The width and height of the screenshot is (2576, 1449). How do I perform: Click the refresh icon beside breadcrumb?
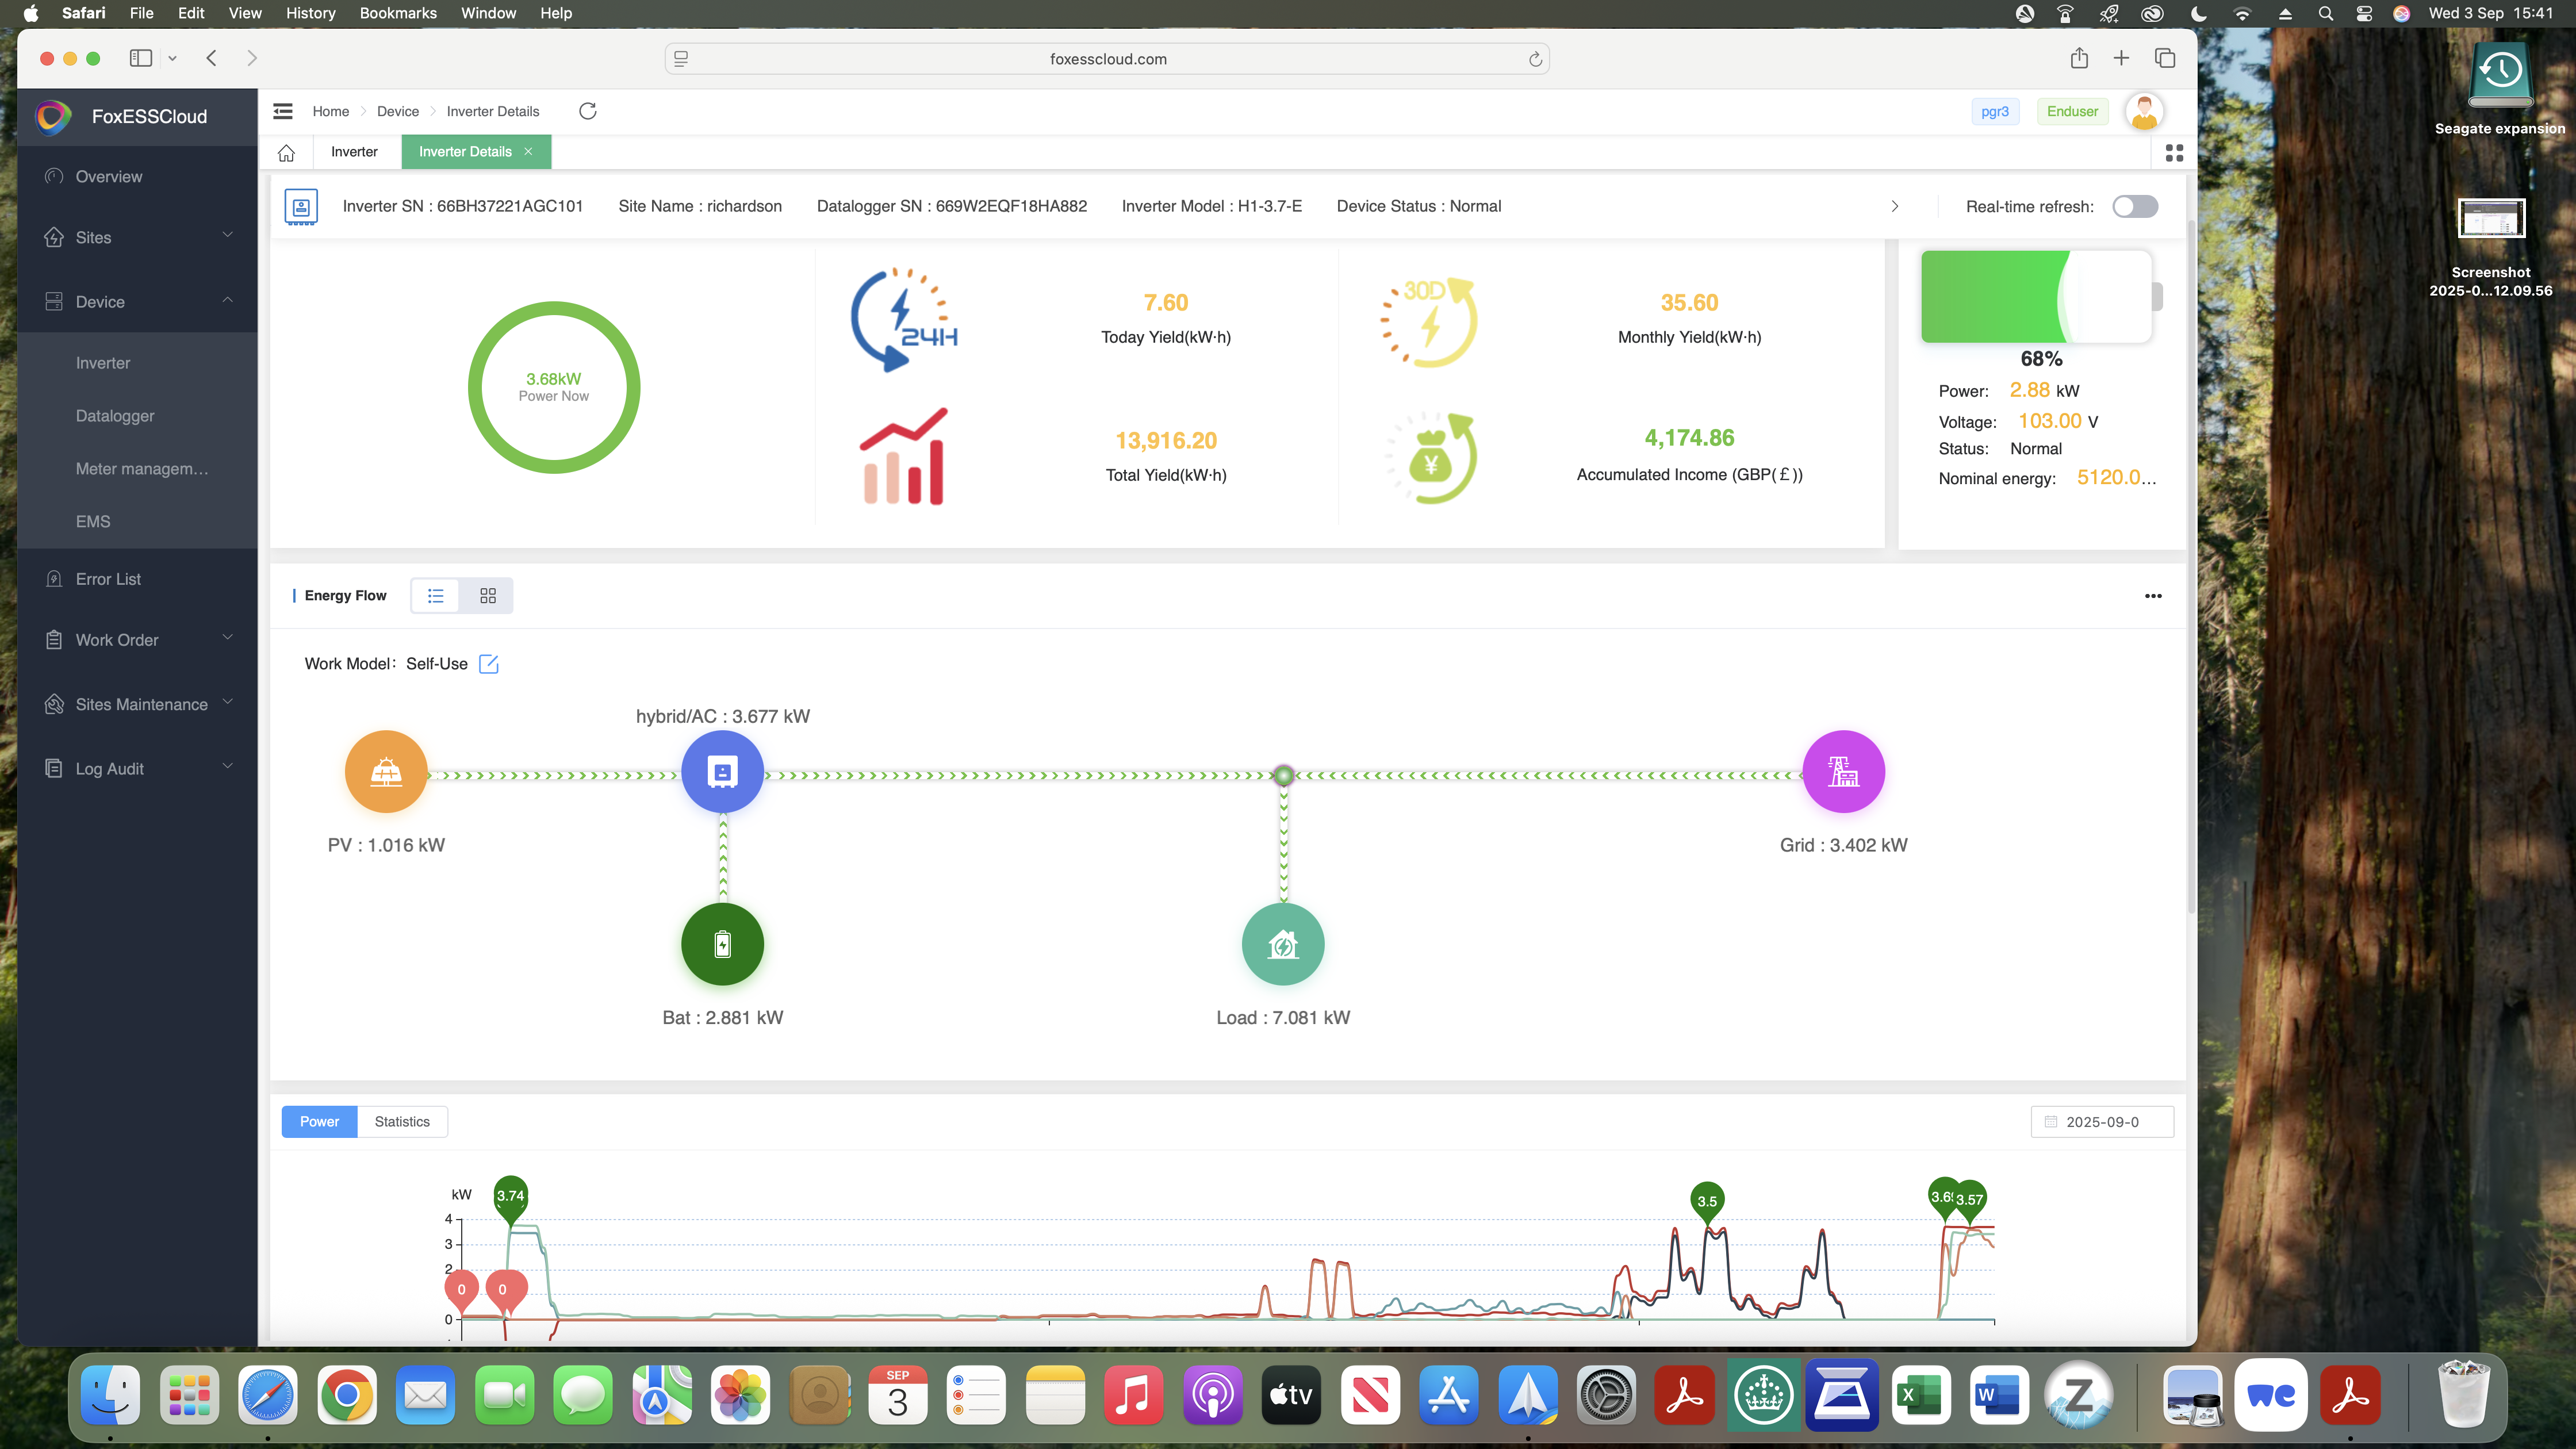(x=587, y=111)
